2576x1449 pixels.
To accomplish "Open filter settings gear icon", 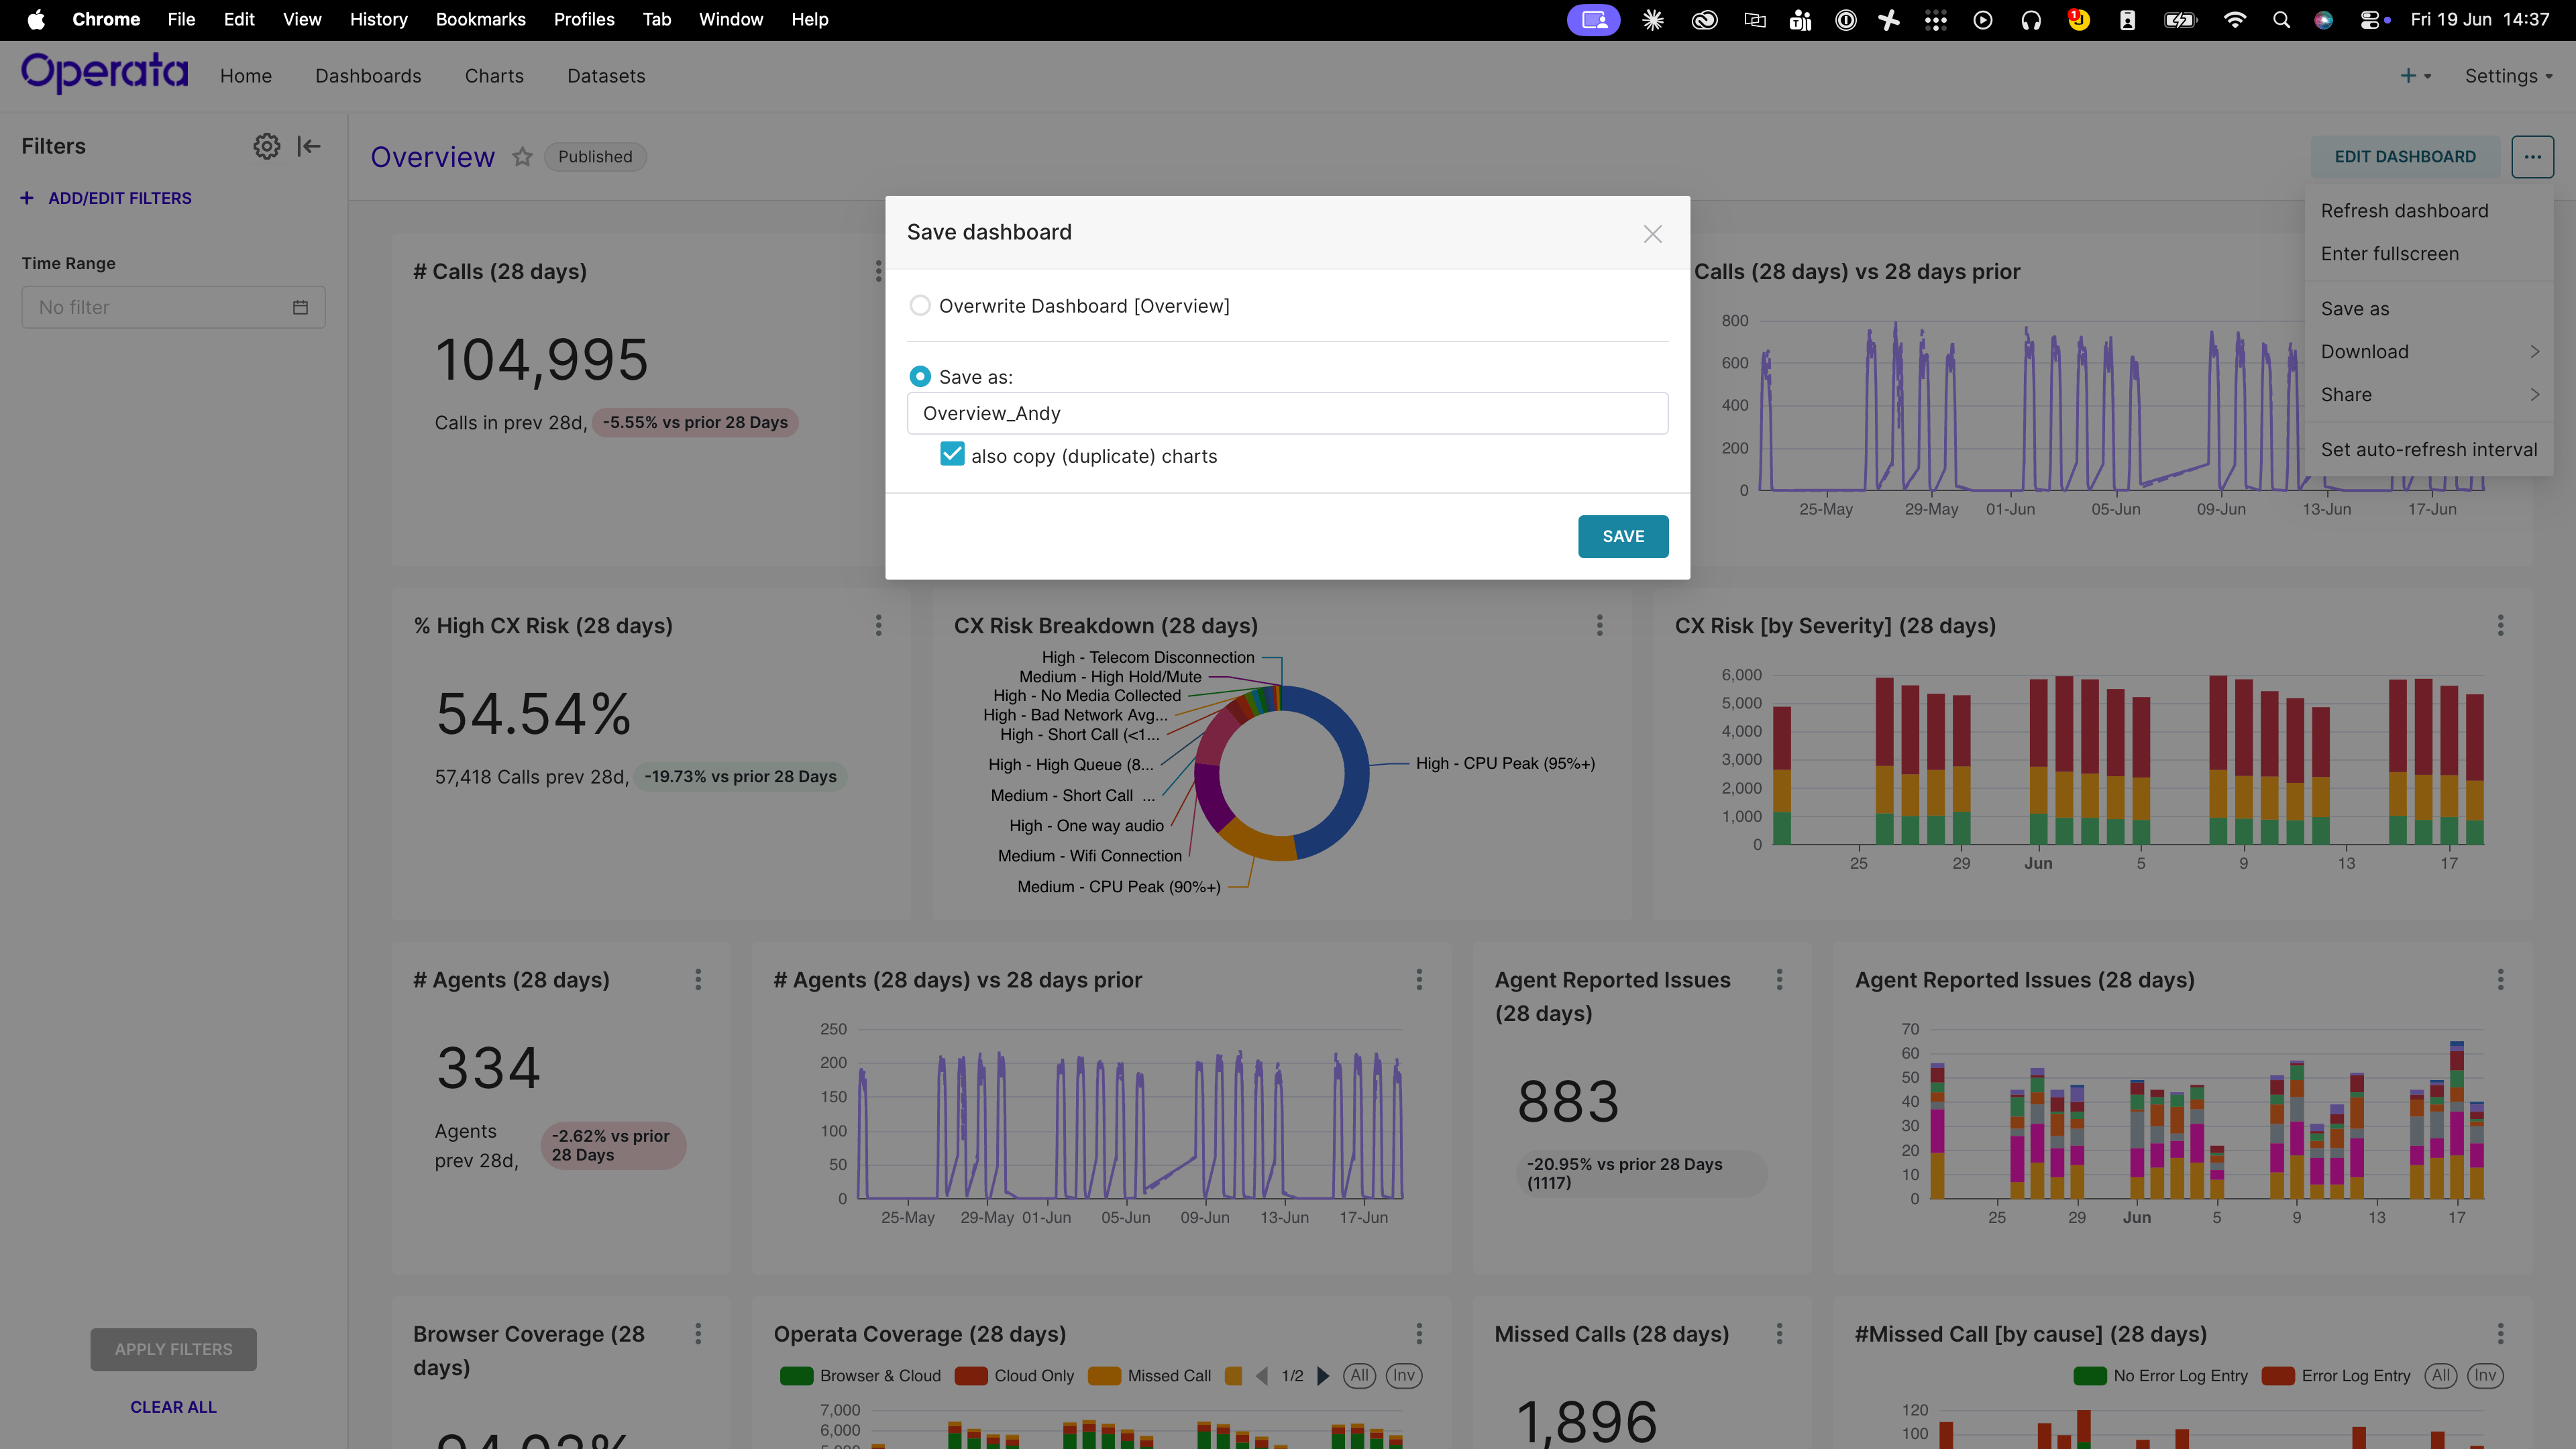I will 266,146.
